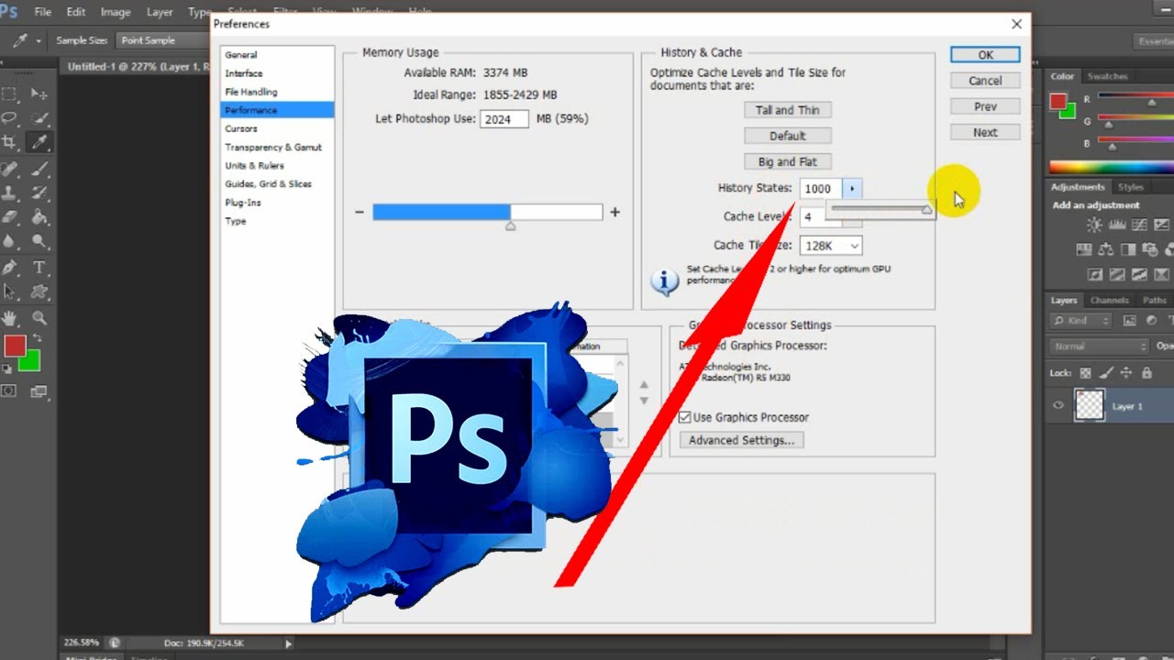Image resolution: width=1174 pixels, height=660 pixels.
Task: Select the Spot Healing Brush tool
Action: coord(10,169)
